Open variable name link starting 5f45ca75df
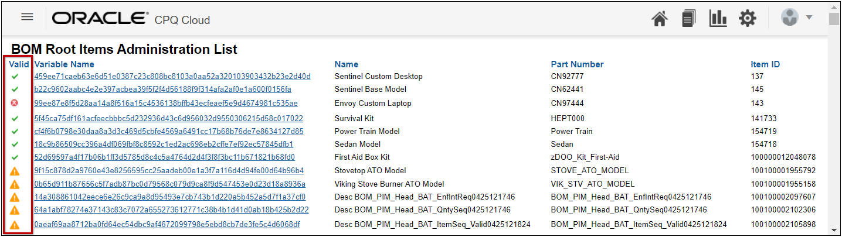This screenshot has height=237, width=842. tap(168, 118)
